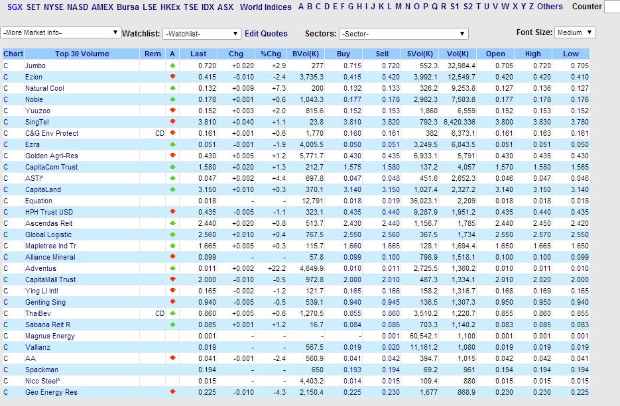
Task: Sort by the %Chg column header
Action: [271, 54]
